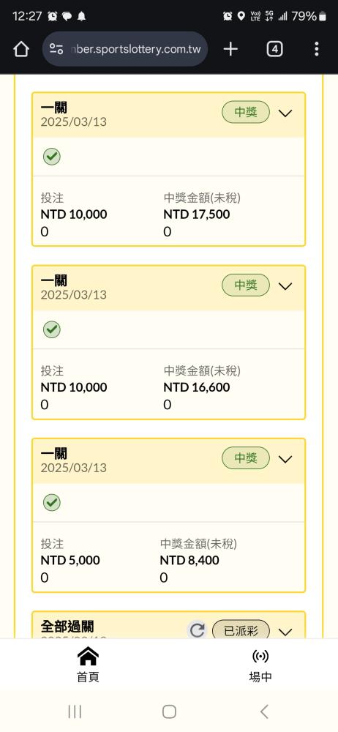Tap Android recent apps button

[x=75, y=712]
